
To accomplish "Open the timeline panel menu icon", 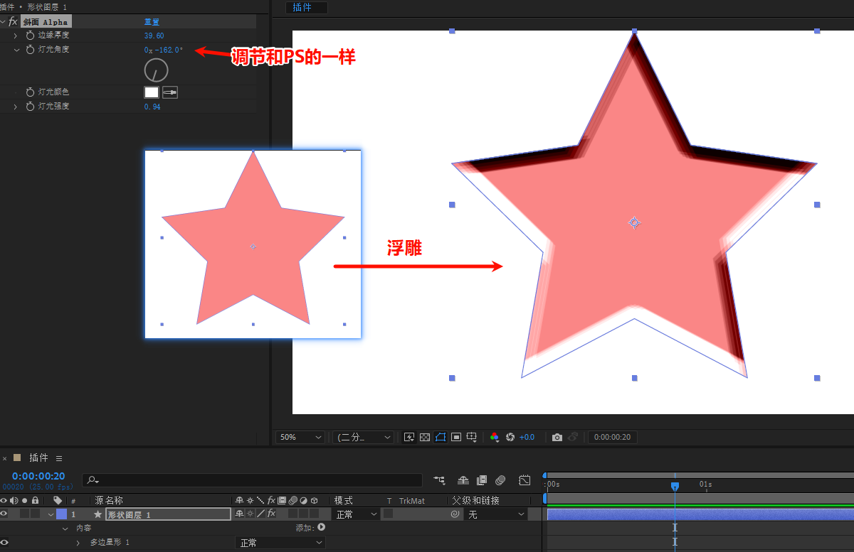I will click(59, 458).
